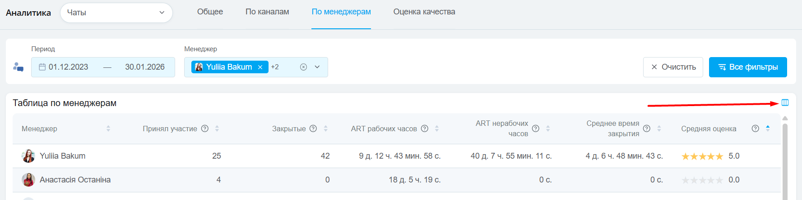
Task: Click help icon for ART нерабочих часов
Action: 536,129
